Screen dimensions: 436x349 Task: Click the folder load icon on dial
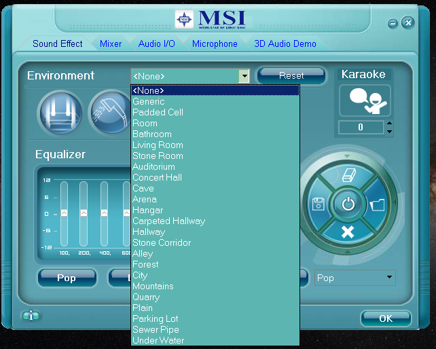click(378, 204)
